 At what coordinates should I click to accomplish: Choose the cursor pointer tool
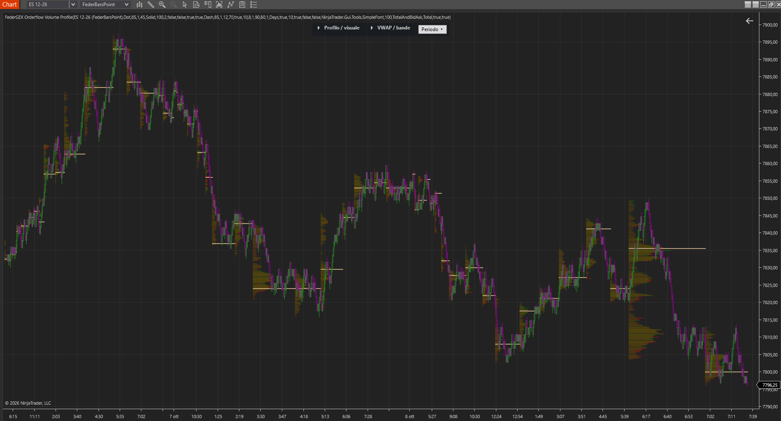185,4
